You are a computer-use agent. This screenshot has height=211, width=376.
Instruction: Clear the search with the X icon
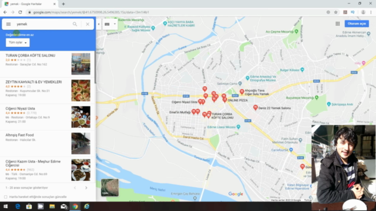click(88, 24)
